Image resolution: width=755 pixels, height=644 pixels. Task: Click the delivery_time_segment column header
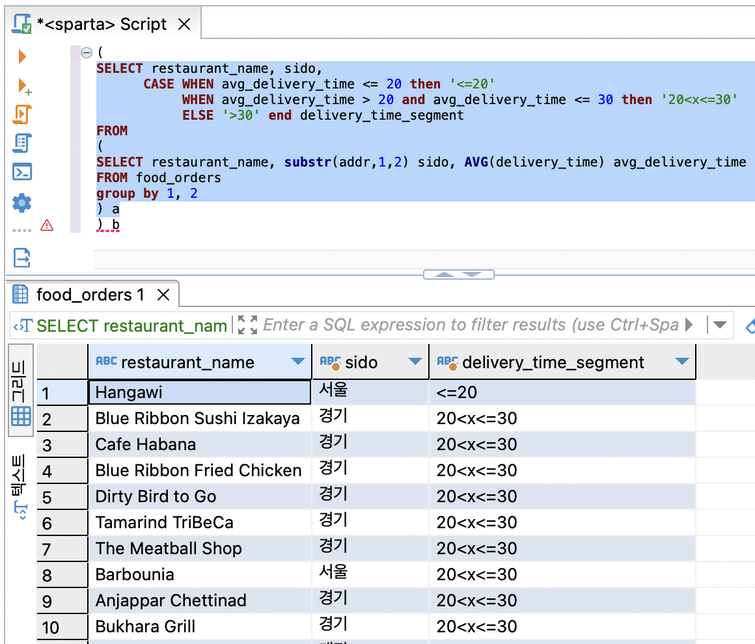(562, 362)
